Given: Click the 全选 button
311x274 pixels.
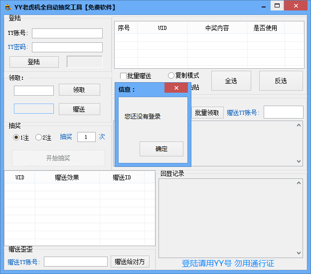Looking at the screenshot, I should pyautogui.click(x=231, y=81).
